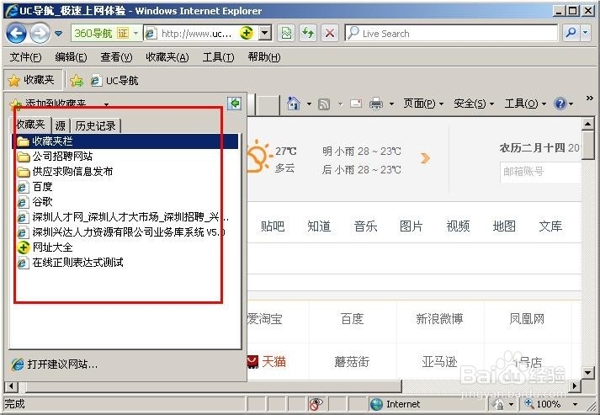
Task: Click the 天猫 site link
Action: 267,361
